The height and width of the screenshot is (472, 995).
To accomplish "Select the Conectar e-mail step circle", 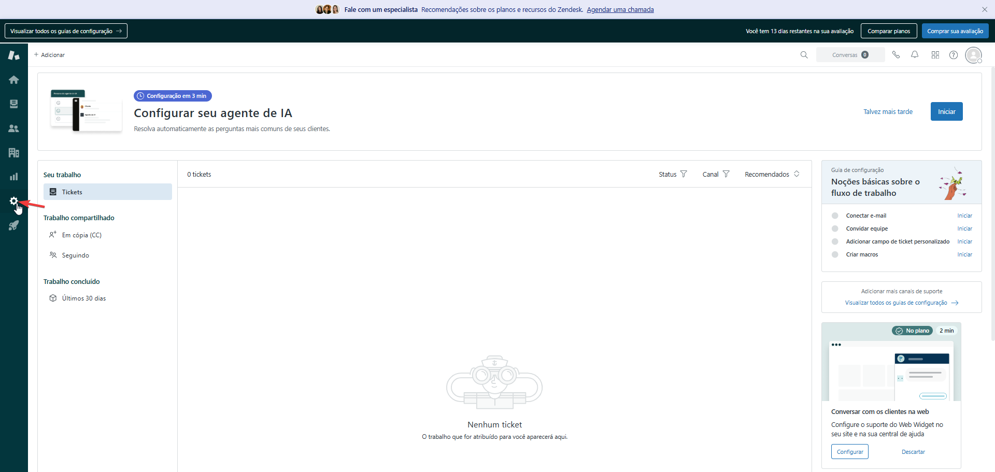I will 835,216.
